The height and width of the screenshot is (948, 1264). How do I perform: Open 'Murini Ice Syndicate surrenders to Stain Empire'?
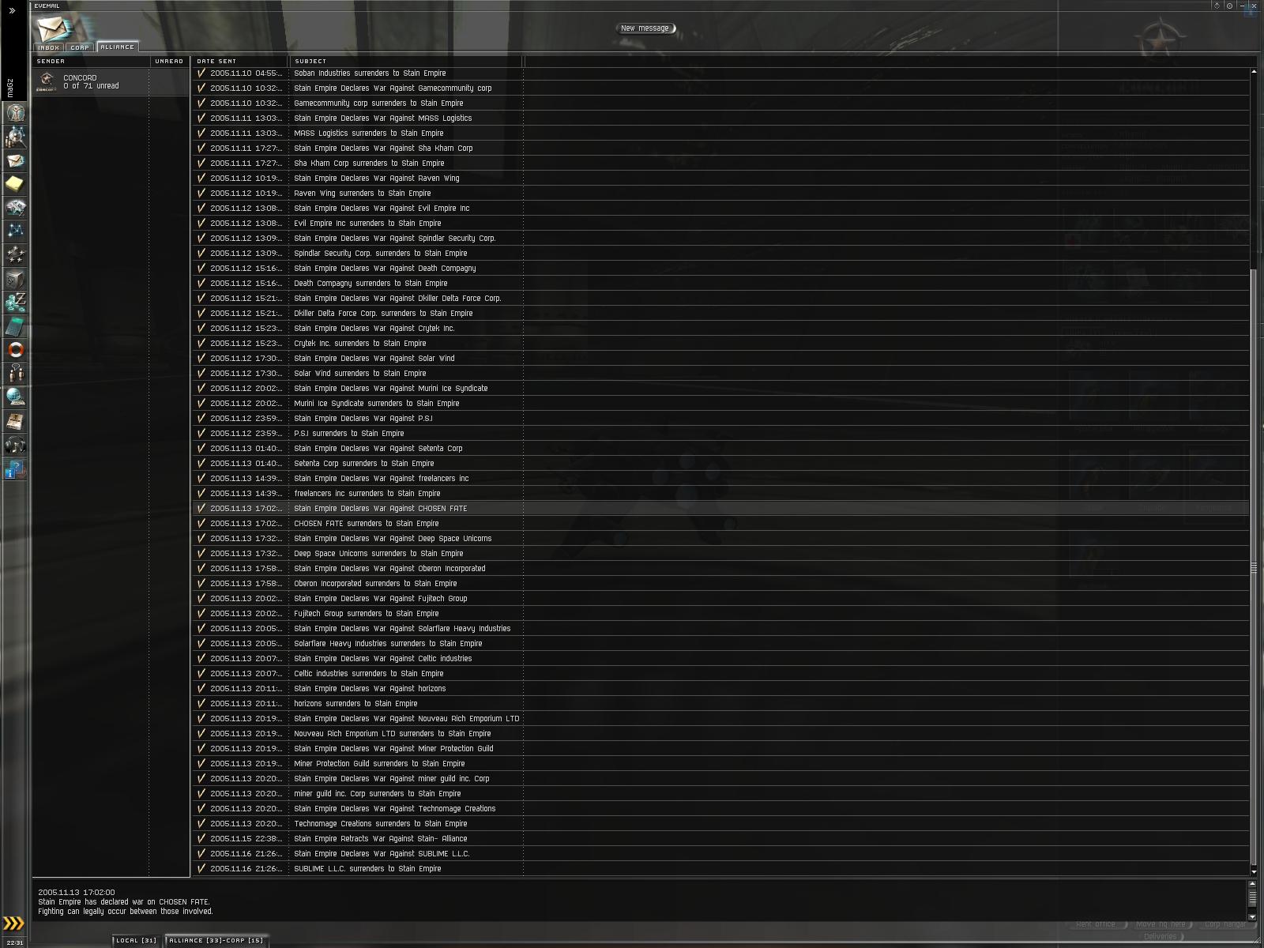coord(720,403)
